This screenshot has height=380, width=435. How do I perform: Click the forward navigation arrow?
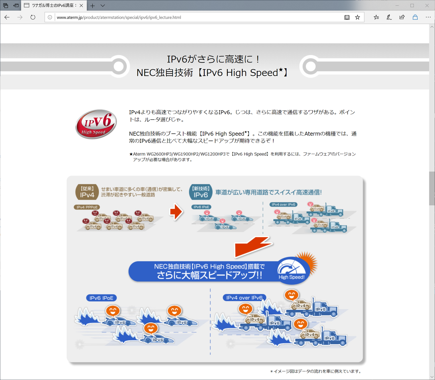coord(20,17)
